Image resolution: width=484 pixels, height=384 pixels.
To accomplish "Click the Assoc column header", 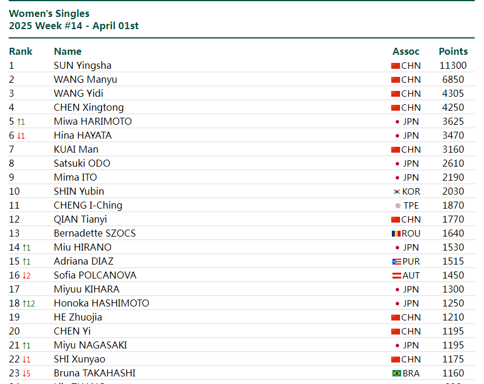I will (x=406, y=51).
